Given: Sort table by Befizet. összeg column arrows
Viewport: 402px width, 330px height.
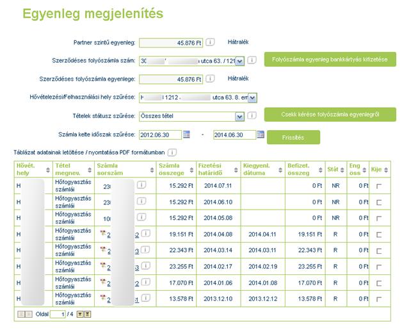Looking at the screenshot, I should tap(321, 170).
